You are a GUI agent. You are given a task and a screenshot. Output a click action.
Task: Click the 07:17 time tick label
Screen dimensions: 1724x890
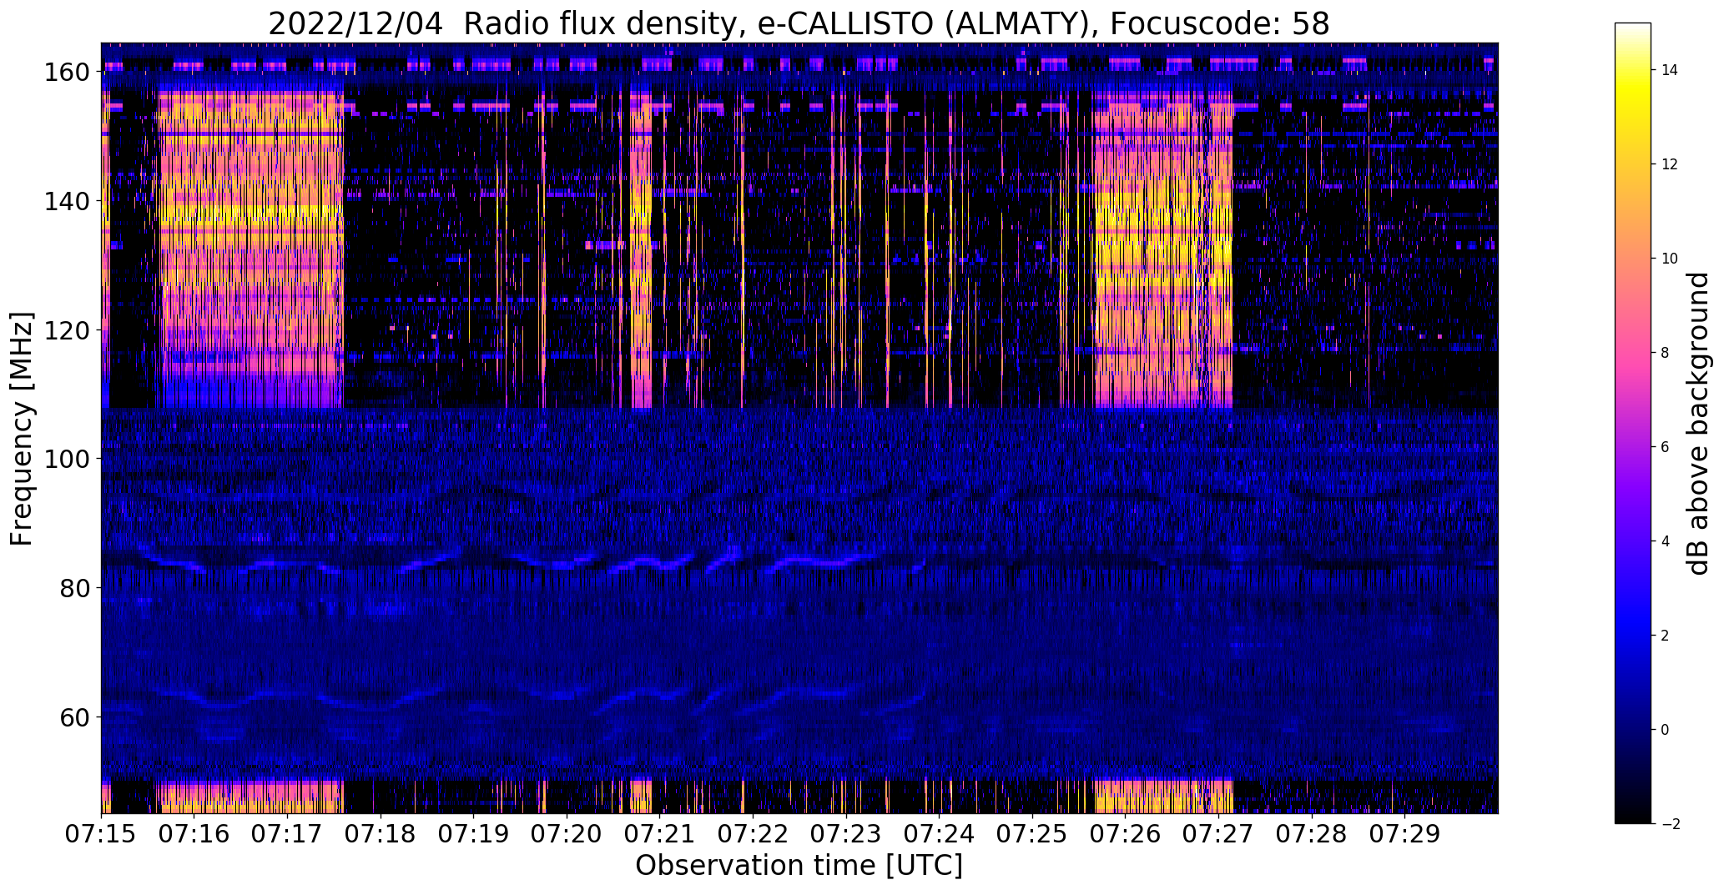287,832
